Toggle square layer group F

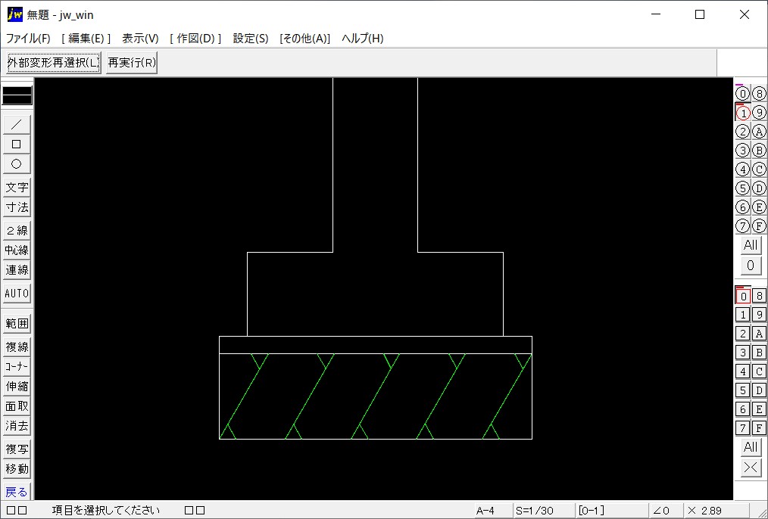coord(759,428)
